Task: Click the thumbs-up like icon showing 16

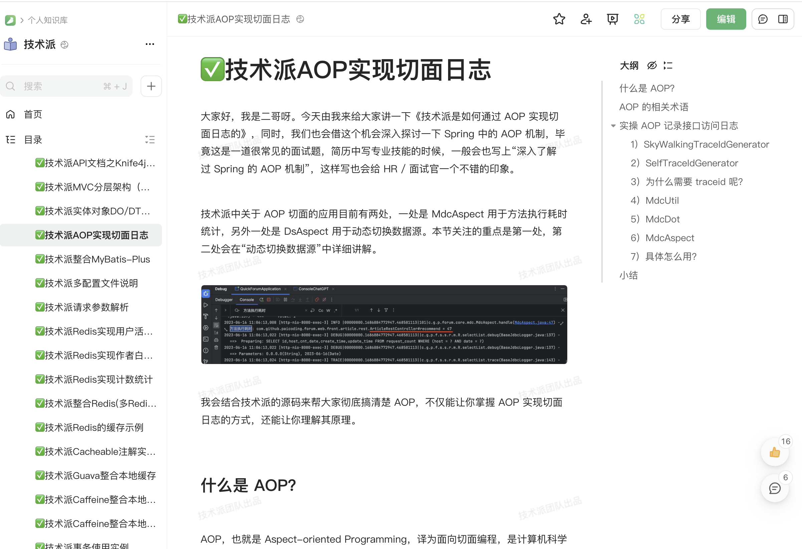Action: tap(775, 453)
